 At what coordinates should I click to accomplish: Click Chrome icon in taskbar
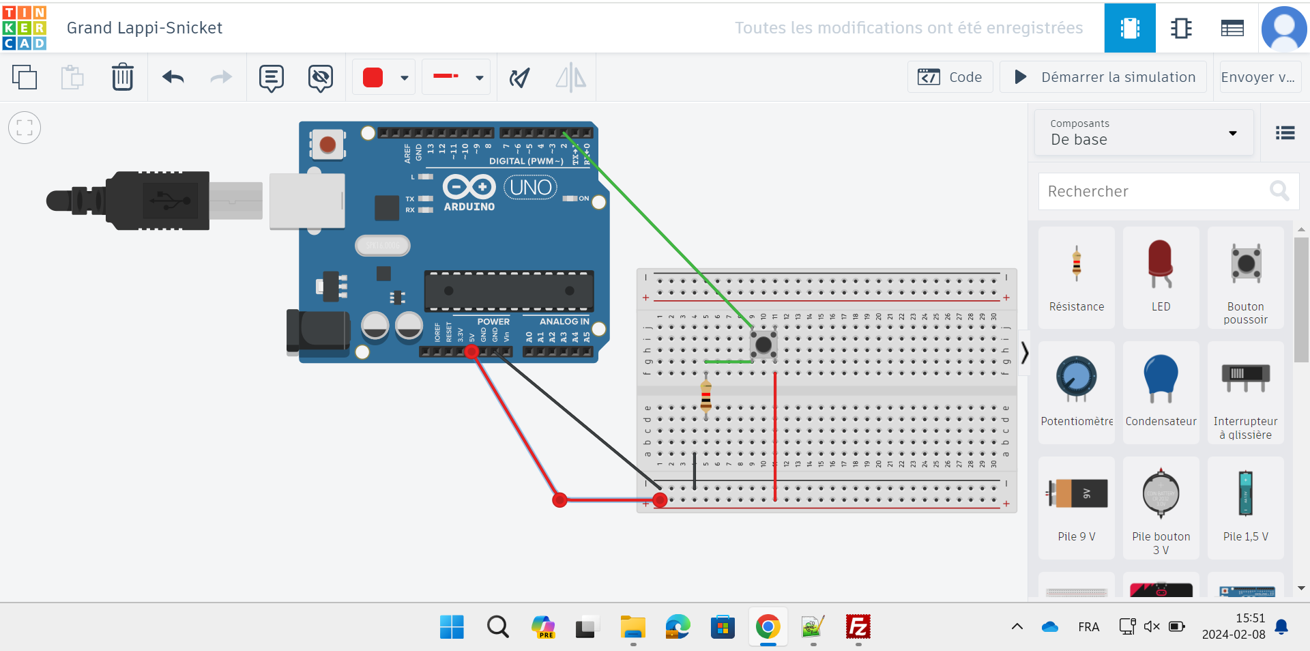768,626
